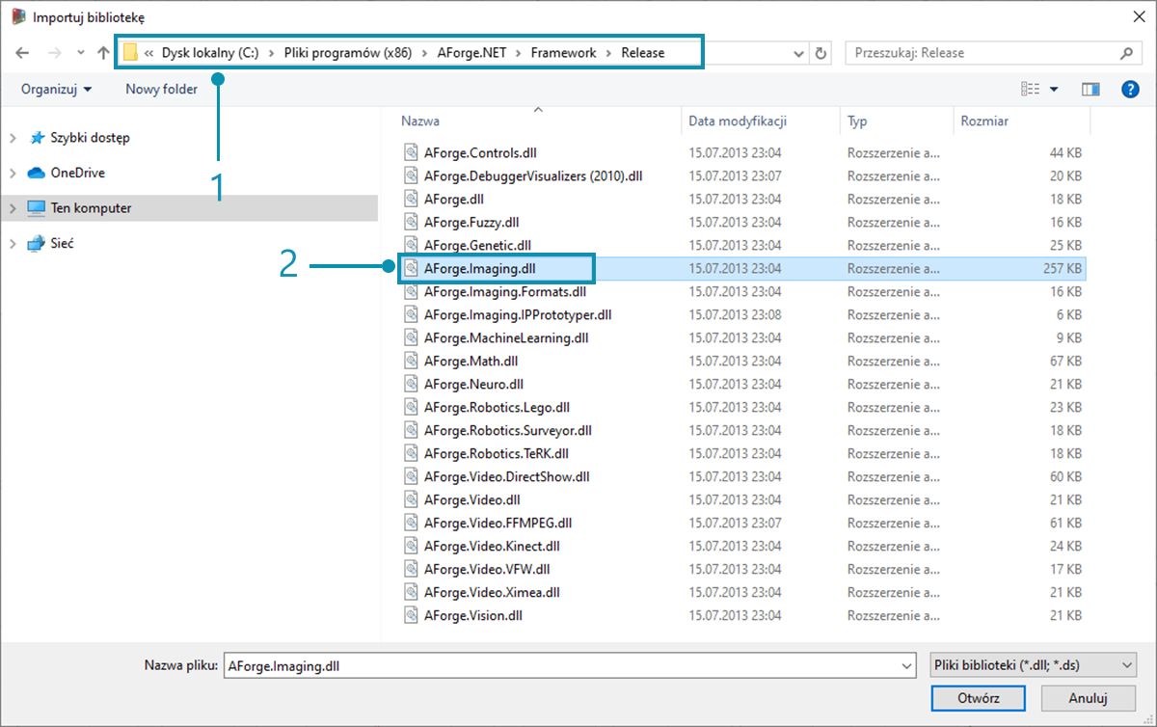This screenshot has height=727, width=1157.
Task: Click the AForge.Video.FFMPEG.dll file icon
Action: click(412, 523)
